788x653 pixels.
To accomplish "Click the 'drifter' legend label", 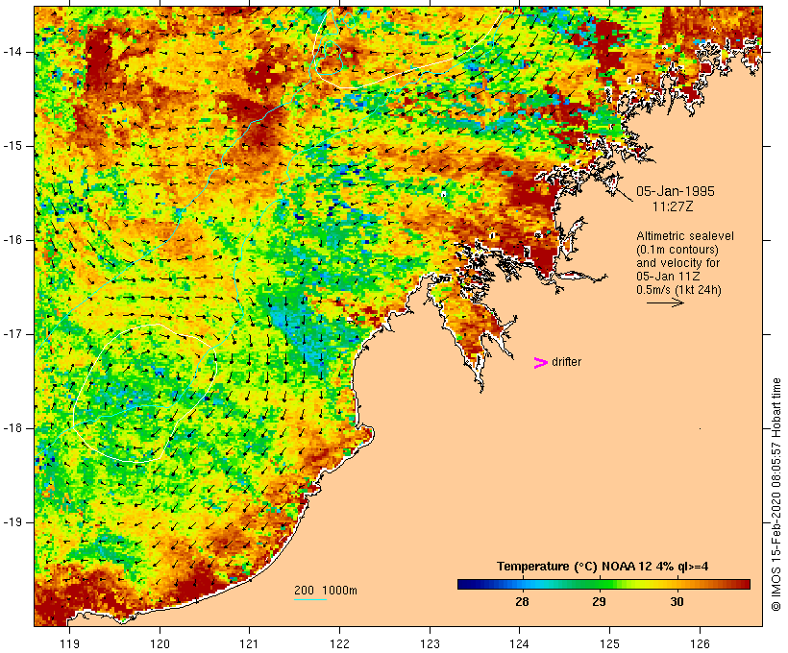I will click(x=566, y=362).
